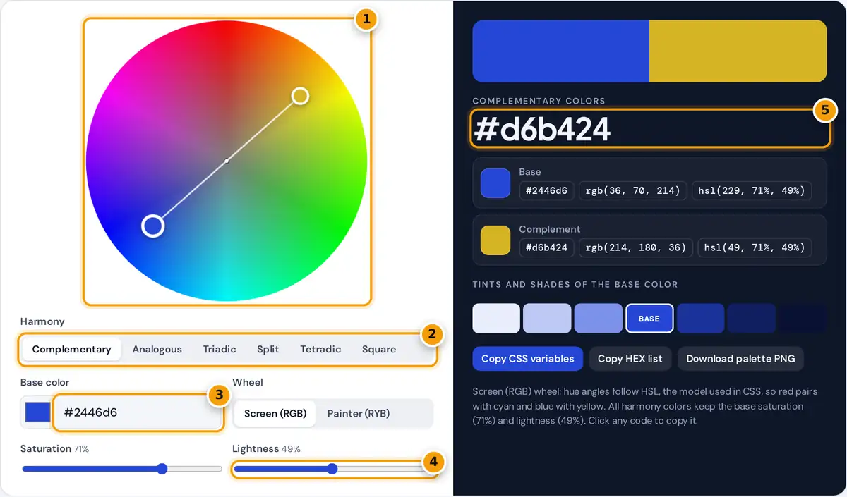Copy complement hex #d6b424 chip
The width and height of the screenshot is (847, 497).
tap(546, 247)
